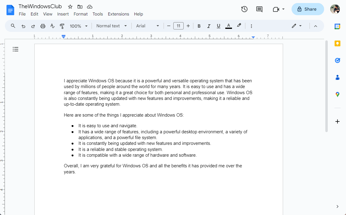The height and width of the screenshot is (215, 346).
Task: Click the font size field
Action: [178, 26]
